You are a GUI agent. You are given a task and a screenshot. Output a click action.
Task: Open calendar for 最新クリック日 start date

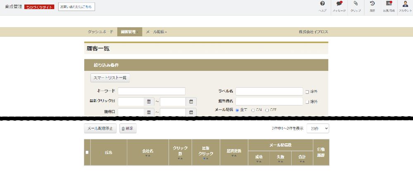(x=149, y=101)
